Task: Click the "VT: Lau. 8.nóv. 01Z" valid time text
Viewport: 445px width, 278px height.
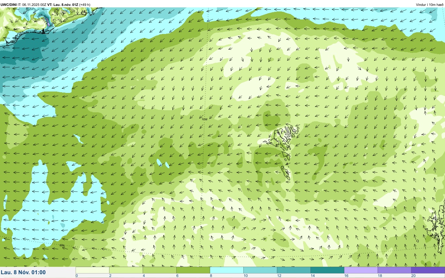Action: (x=63, y=5)
